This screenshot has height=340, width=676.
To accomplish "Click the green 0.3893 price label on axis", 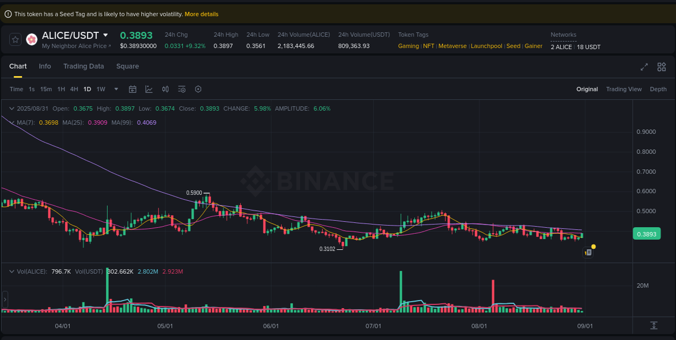I will tap(647, 234).
